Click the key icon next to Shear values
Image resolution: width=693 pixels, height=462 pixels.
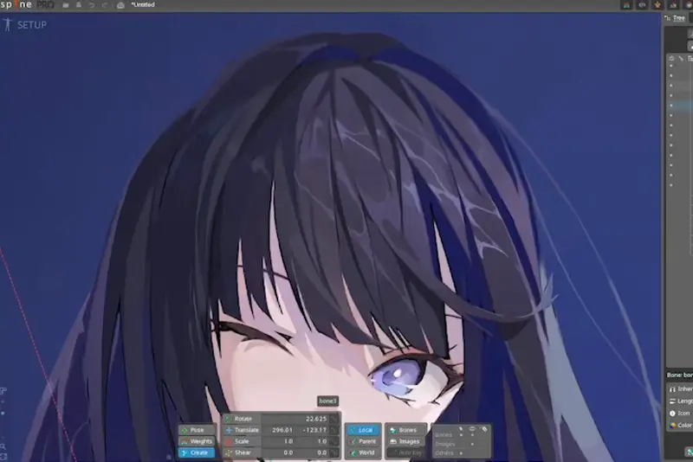334,452
